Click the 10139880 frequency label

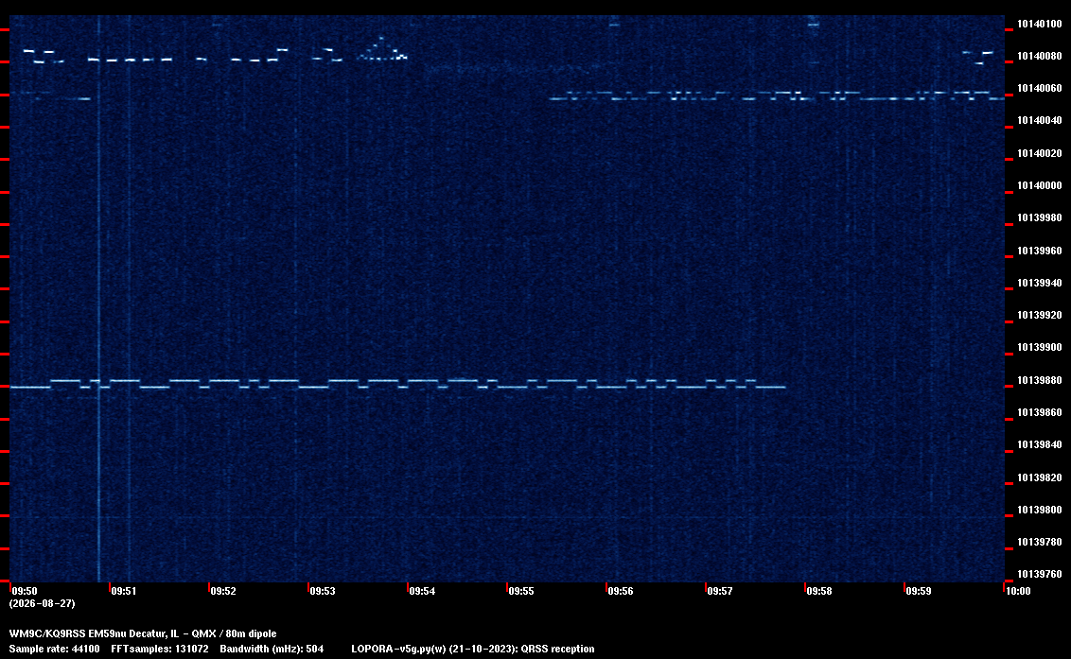point(1039,380)
